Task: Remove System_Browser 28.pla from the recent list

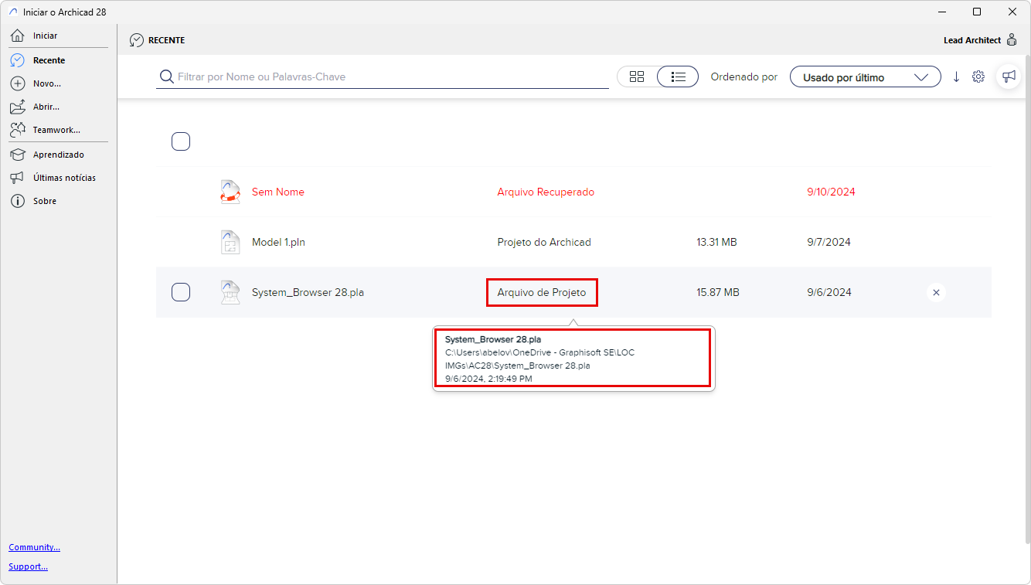Action: (x=936, y=292)
